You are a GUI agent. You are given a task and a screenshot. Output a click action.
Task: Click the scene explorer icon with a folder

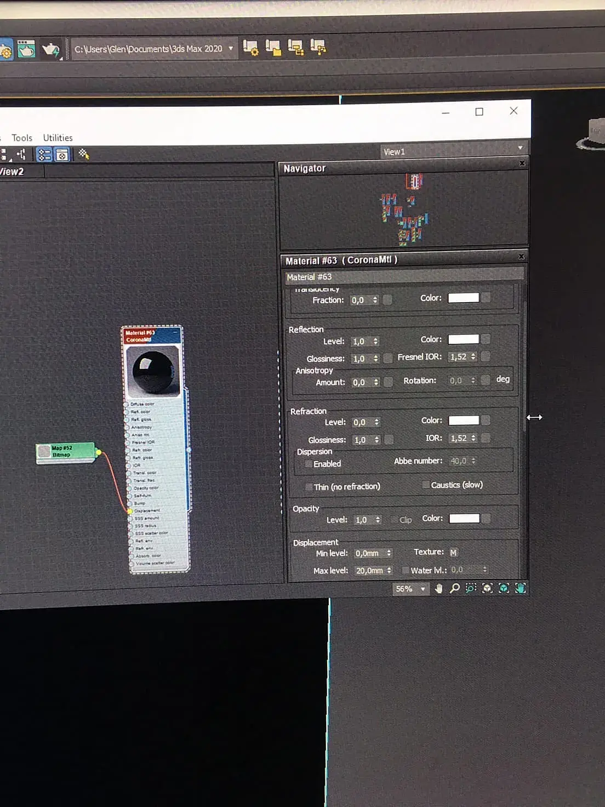point(273,48)
